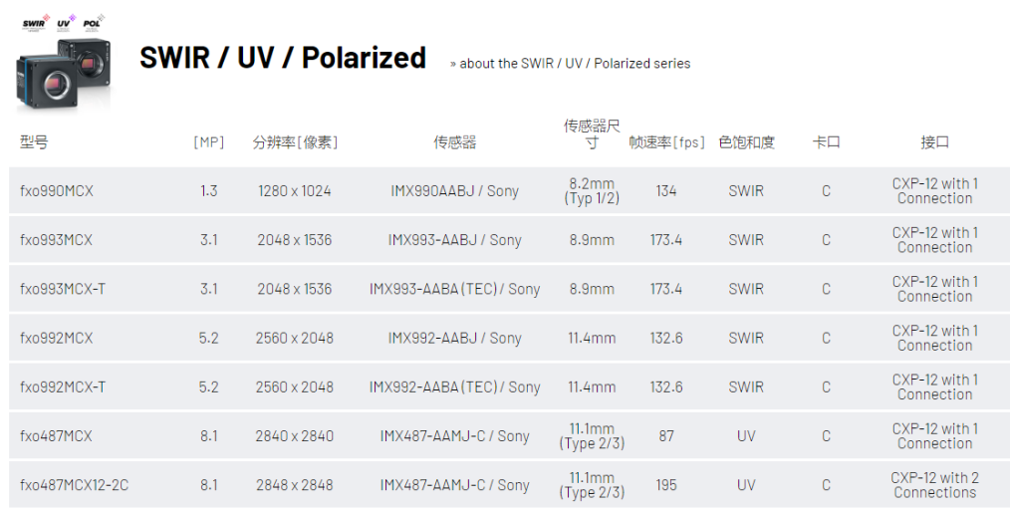Sort by the 型号 column header

34,142
